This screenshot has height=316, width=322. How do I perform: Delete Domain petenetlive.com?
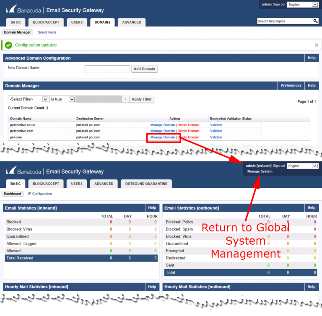coord(188,131)
